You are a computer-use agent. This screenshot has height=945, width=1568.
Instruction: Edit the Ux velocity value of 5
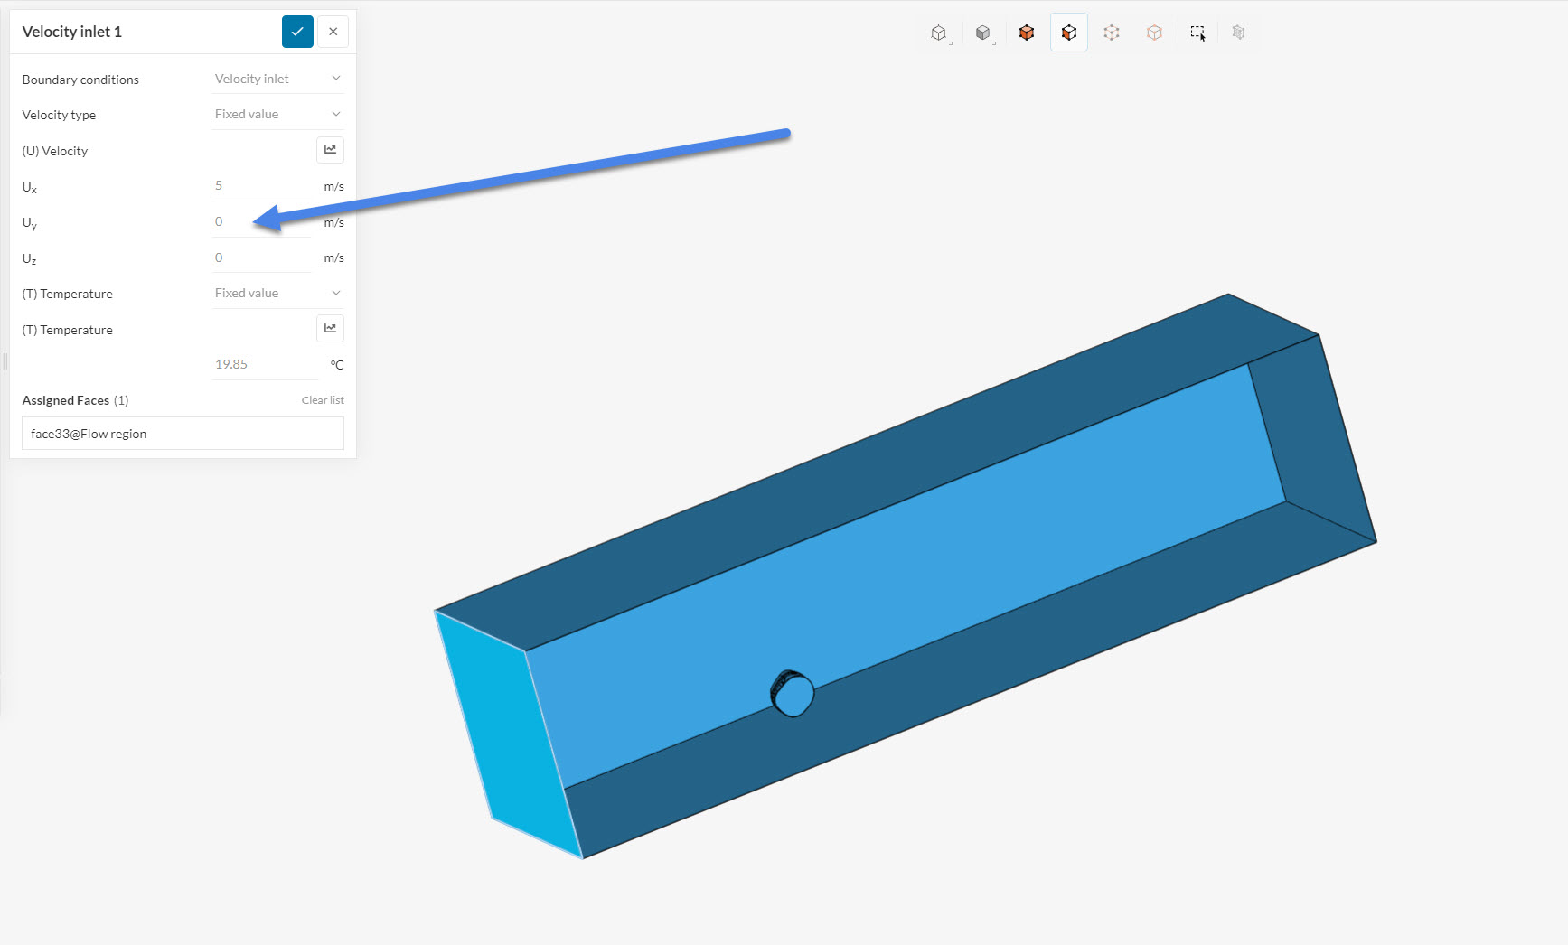260,185
